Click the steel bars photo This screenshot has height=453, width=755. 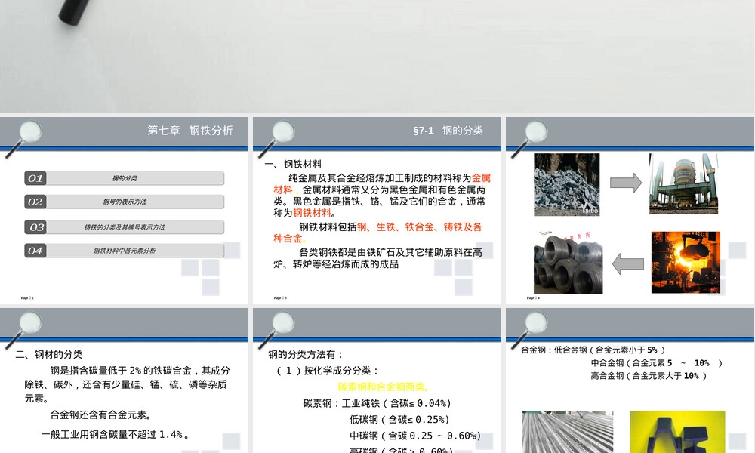(568, 432)
